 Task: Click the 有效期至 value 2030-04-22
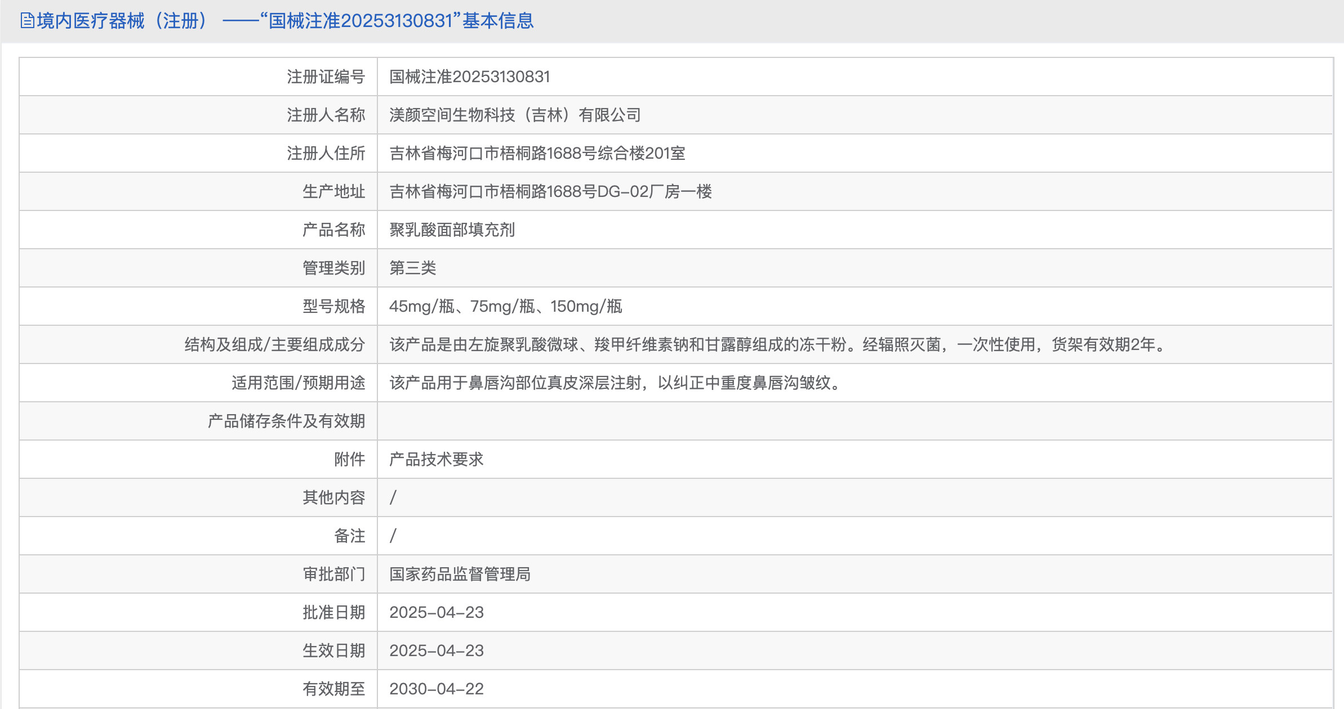[x=436, y=689]
